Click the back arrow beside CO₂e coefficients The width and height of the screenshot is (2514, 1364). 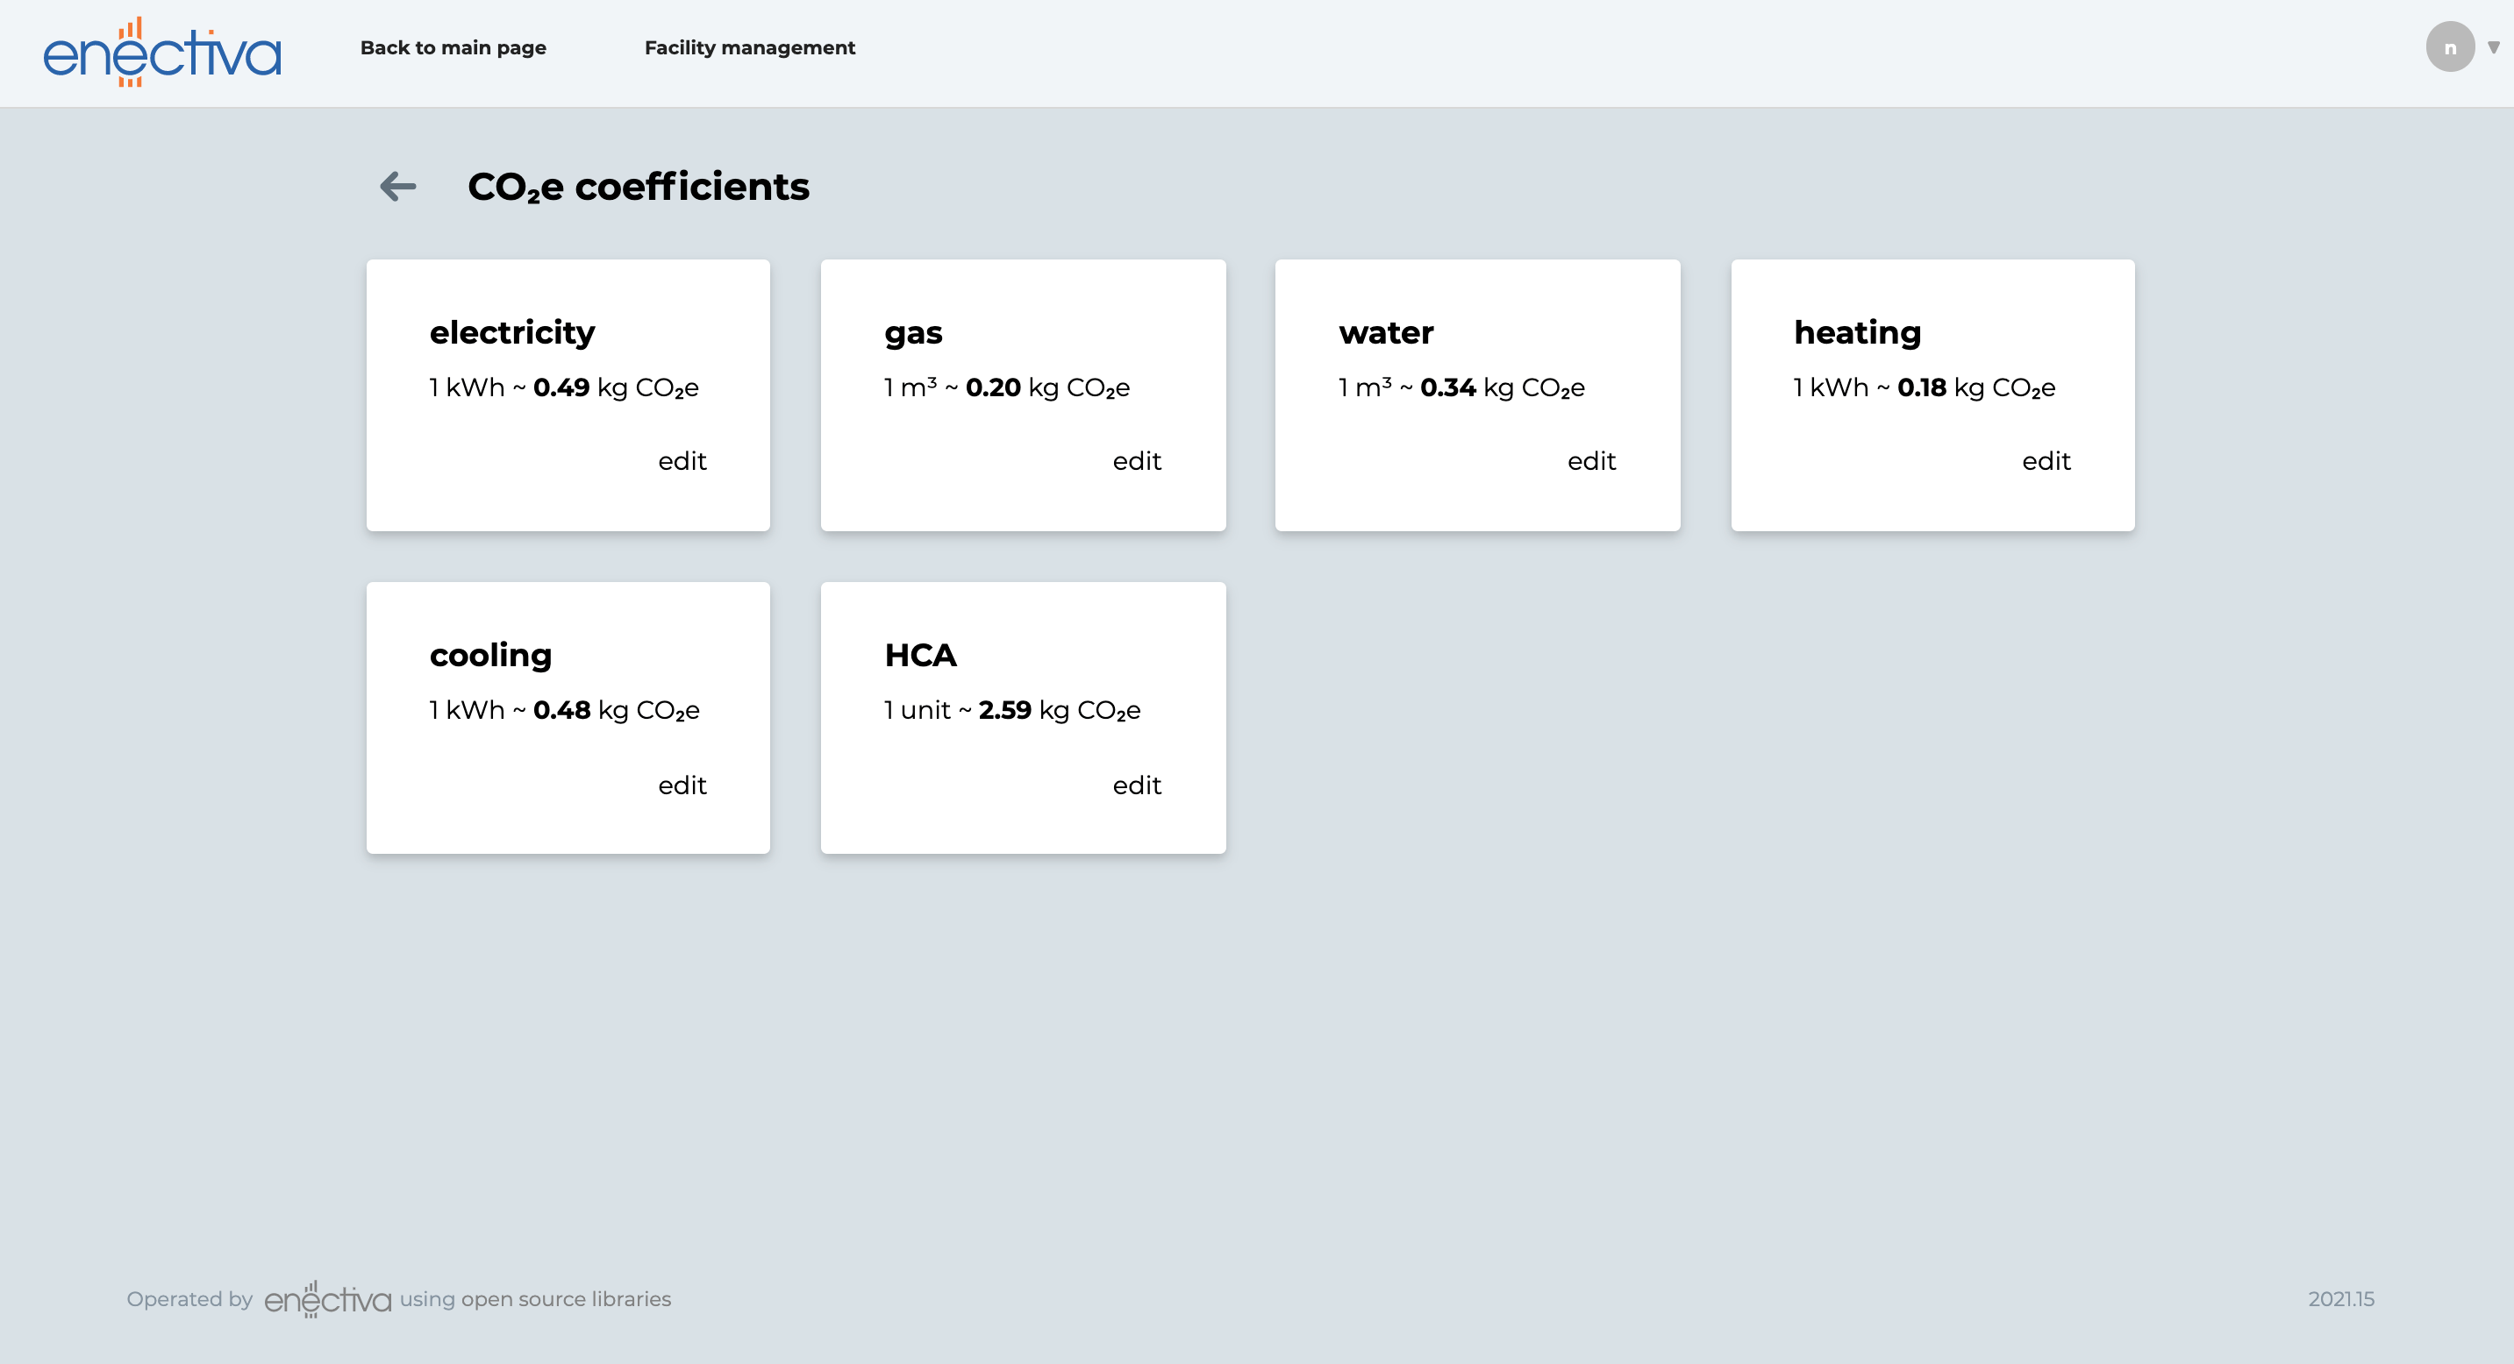[398, 186]
